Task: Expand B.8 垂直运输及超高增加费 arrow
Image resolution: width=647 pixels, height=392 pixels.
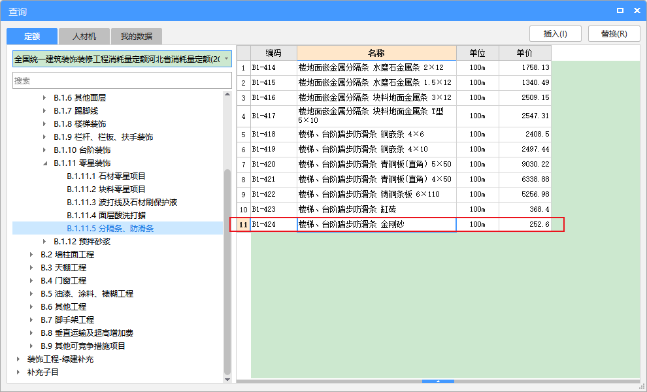Action: 31,333
